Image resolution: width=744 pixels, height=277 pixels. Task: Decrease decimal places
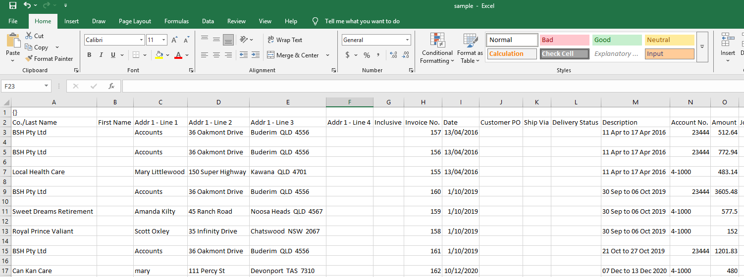(x=406, y=55)
